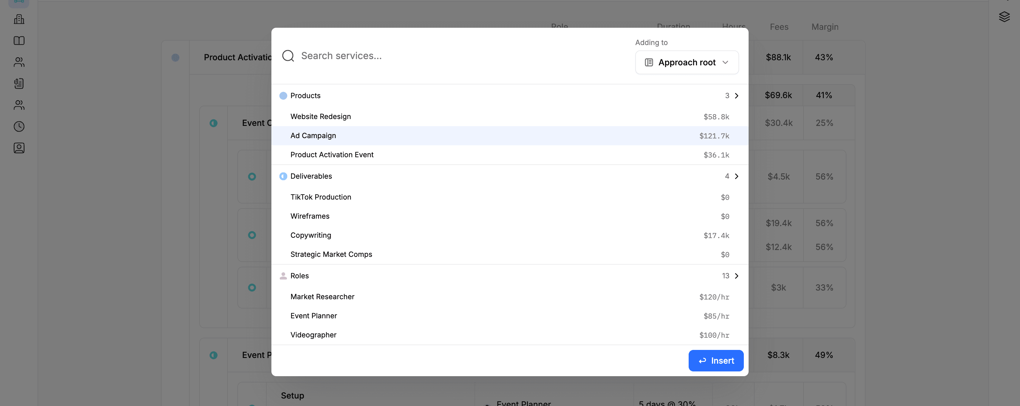The width and height of the screenshot is (1020, 406).
Task: Select TikTok Production deliverable
Action: [510, 197]
